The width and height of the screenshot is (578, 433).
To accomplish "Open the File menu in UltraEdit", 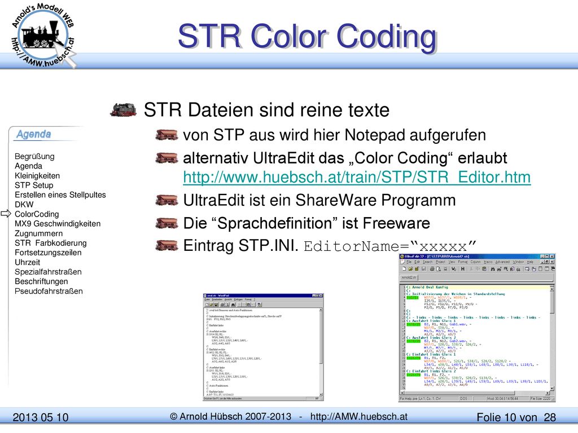I will coord(409,262).
